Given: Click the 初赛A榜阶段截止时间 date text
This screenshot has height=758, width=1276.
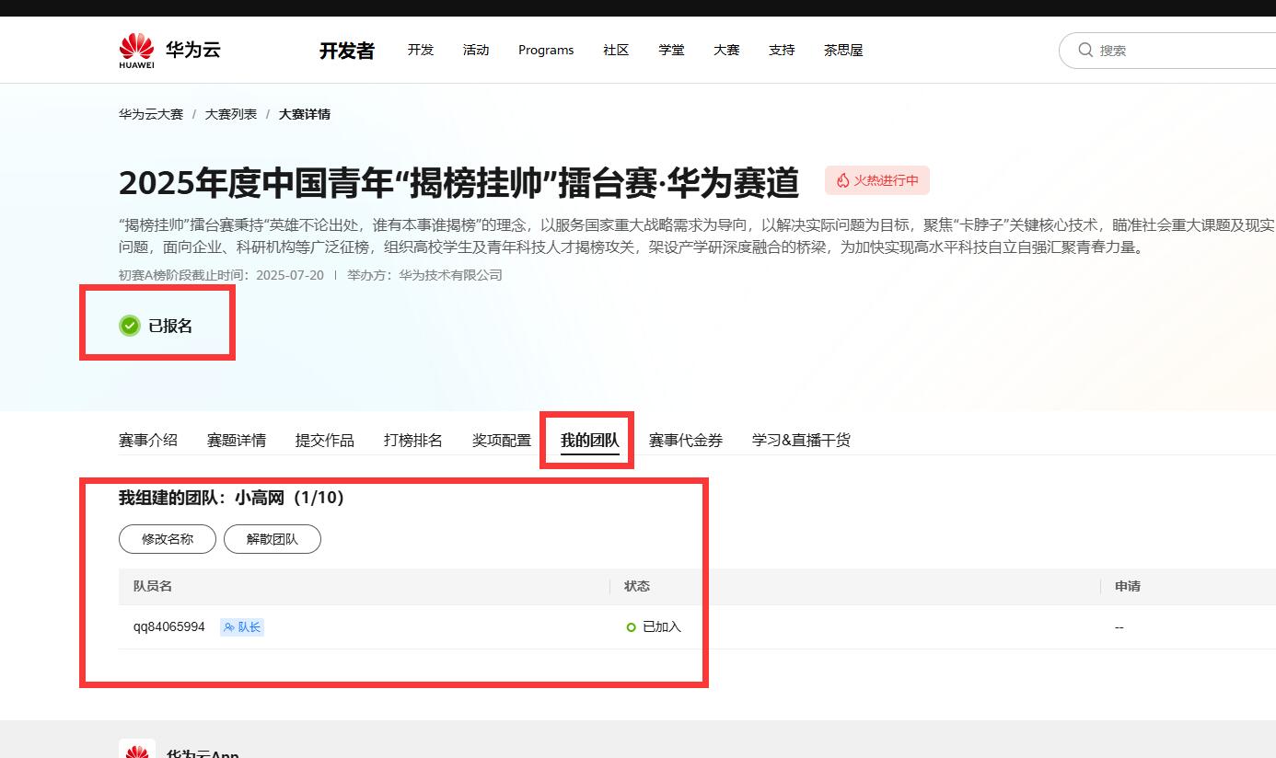Looking at the screenshot, I should pos(221,275).
